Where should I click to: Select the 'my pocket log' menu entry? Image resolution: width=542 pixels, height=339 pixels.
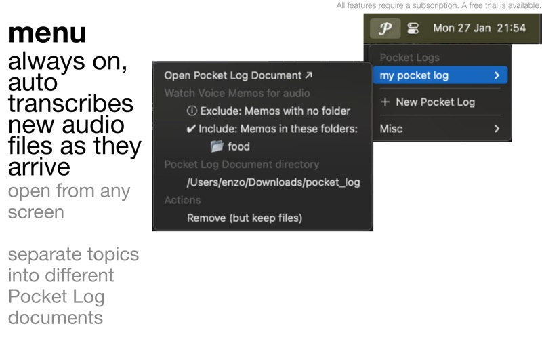440,75
